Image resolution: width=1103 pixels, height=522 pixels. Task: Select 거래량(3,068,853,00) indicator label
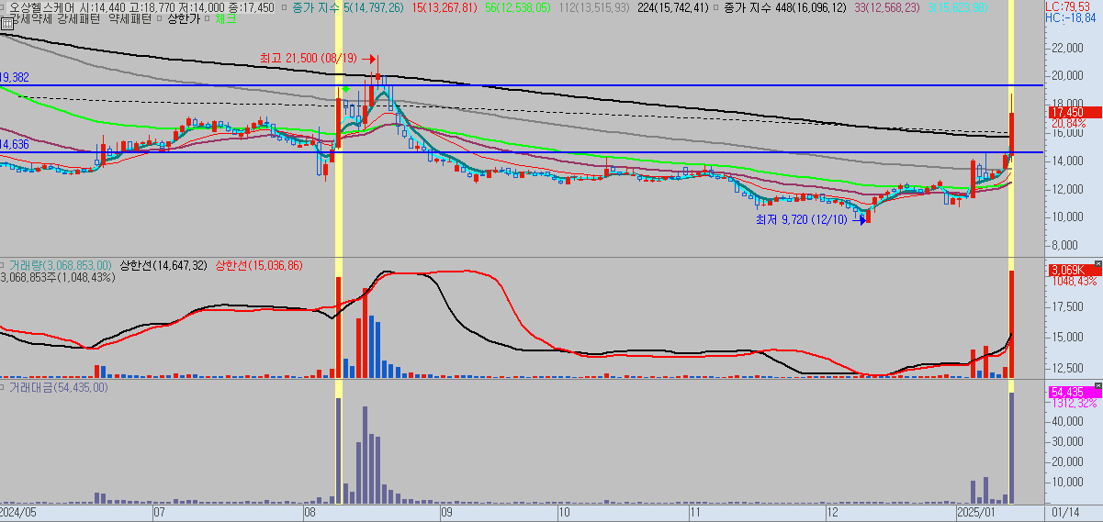[x=61, y=265]
